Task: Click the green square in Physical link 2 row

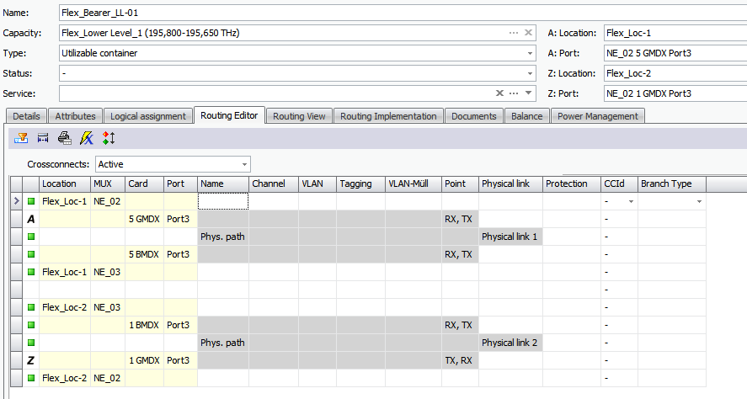Action: click(x=31, y=343)
